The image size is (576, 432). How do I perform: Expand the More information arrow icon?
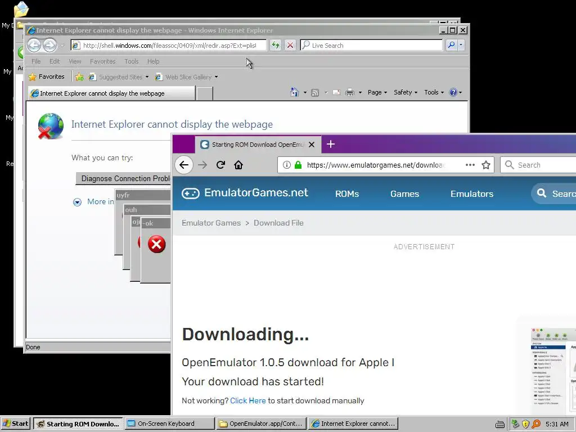(77, 202)
